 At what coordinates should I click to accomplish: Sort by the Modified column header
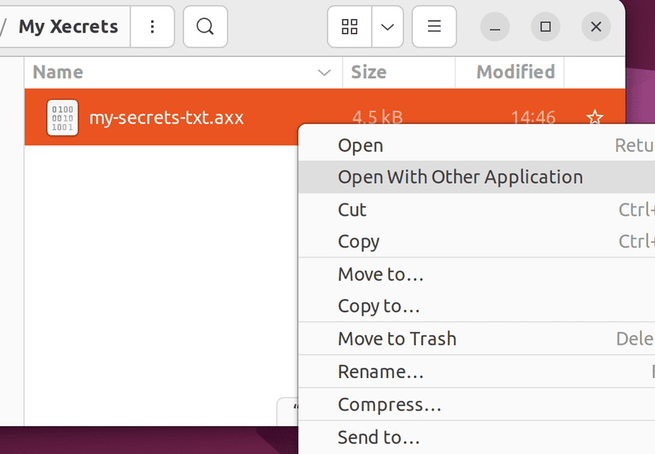pyautogui.click(x=509, y=72)
